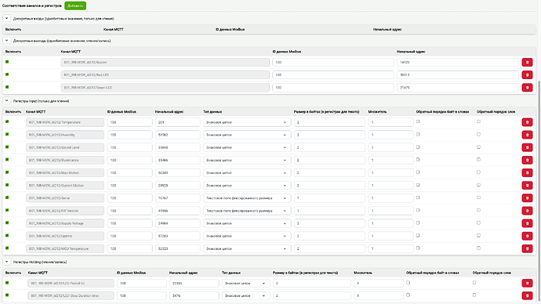541x304 pixels.
Task: Delete the Temperature register row
Action: click(527, 122)
